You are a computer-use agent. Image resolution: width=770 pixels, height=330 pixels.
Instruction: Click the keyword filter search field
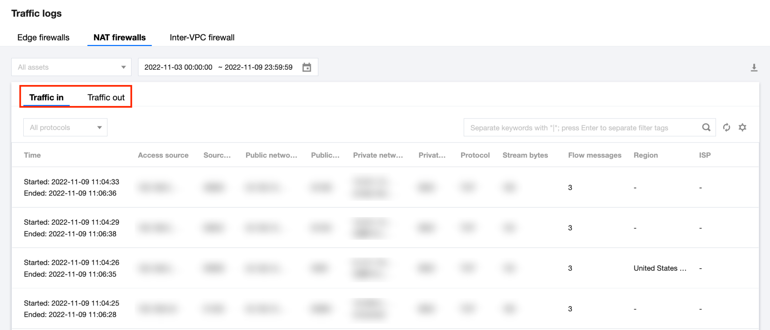point(581,128)
